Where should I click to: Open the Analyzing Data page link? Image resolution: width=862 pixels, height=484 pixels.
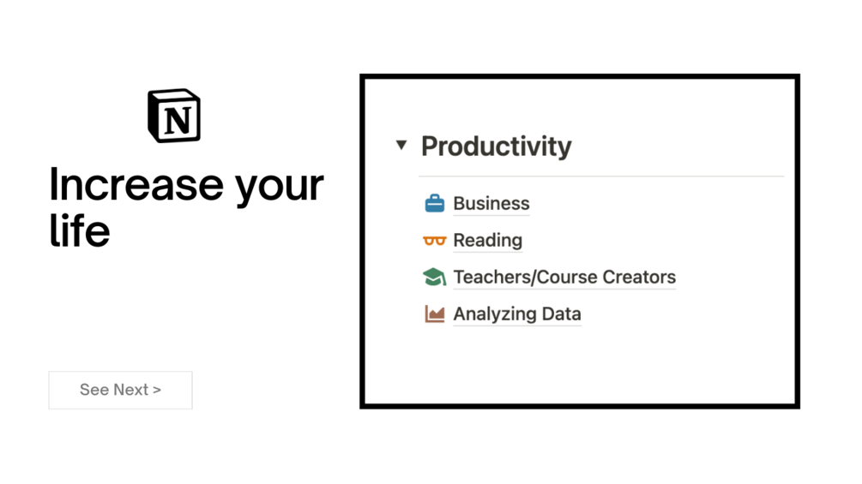516,314
